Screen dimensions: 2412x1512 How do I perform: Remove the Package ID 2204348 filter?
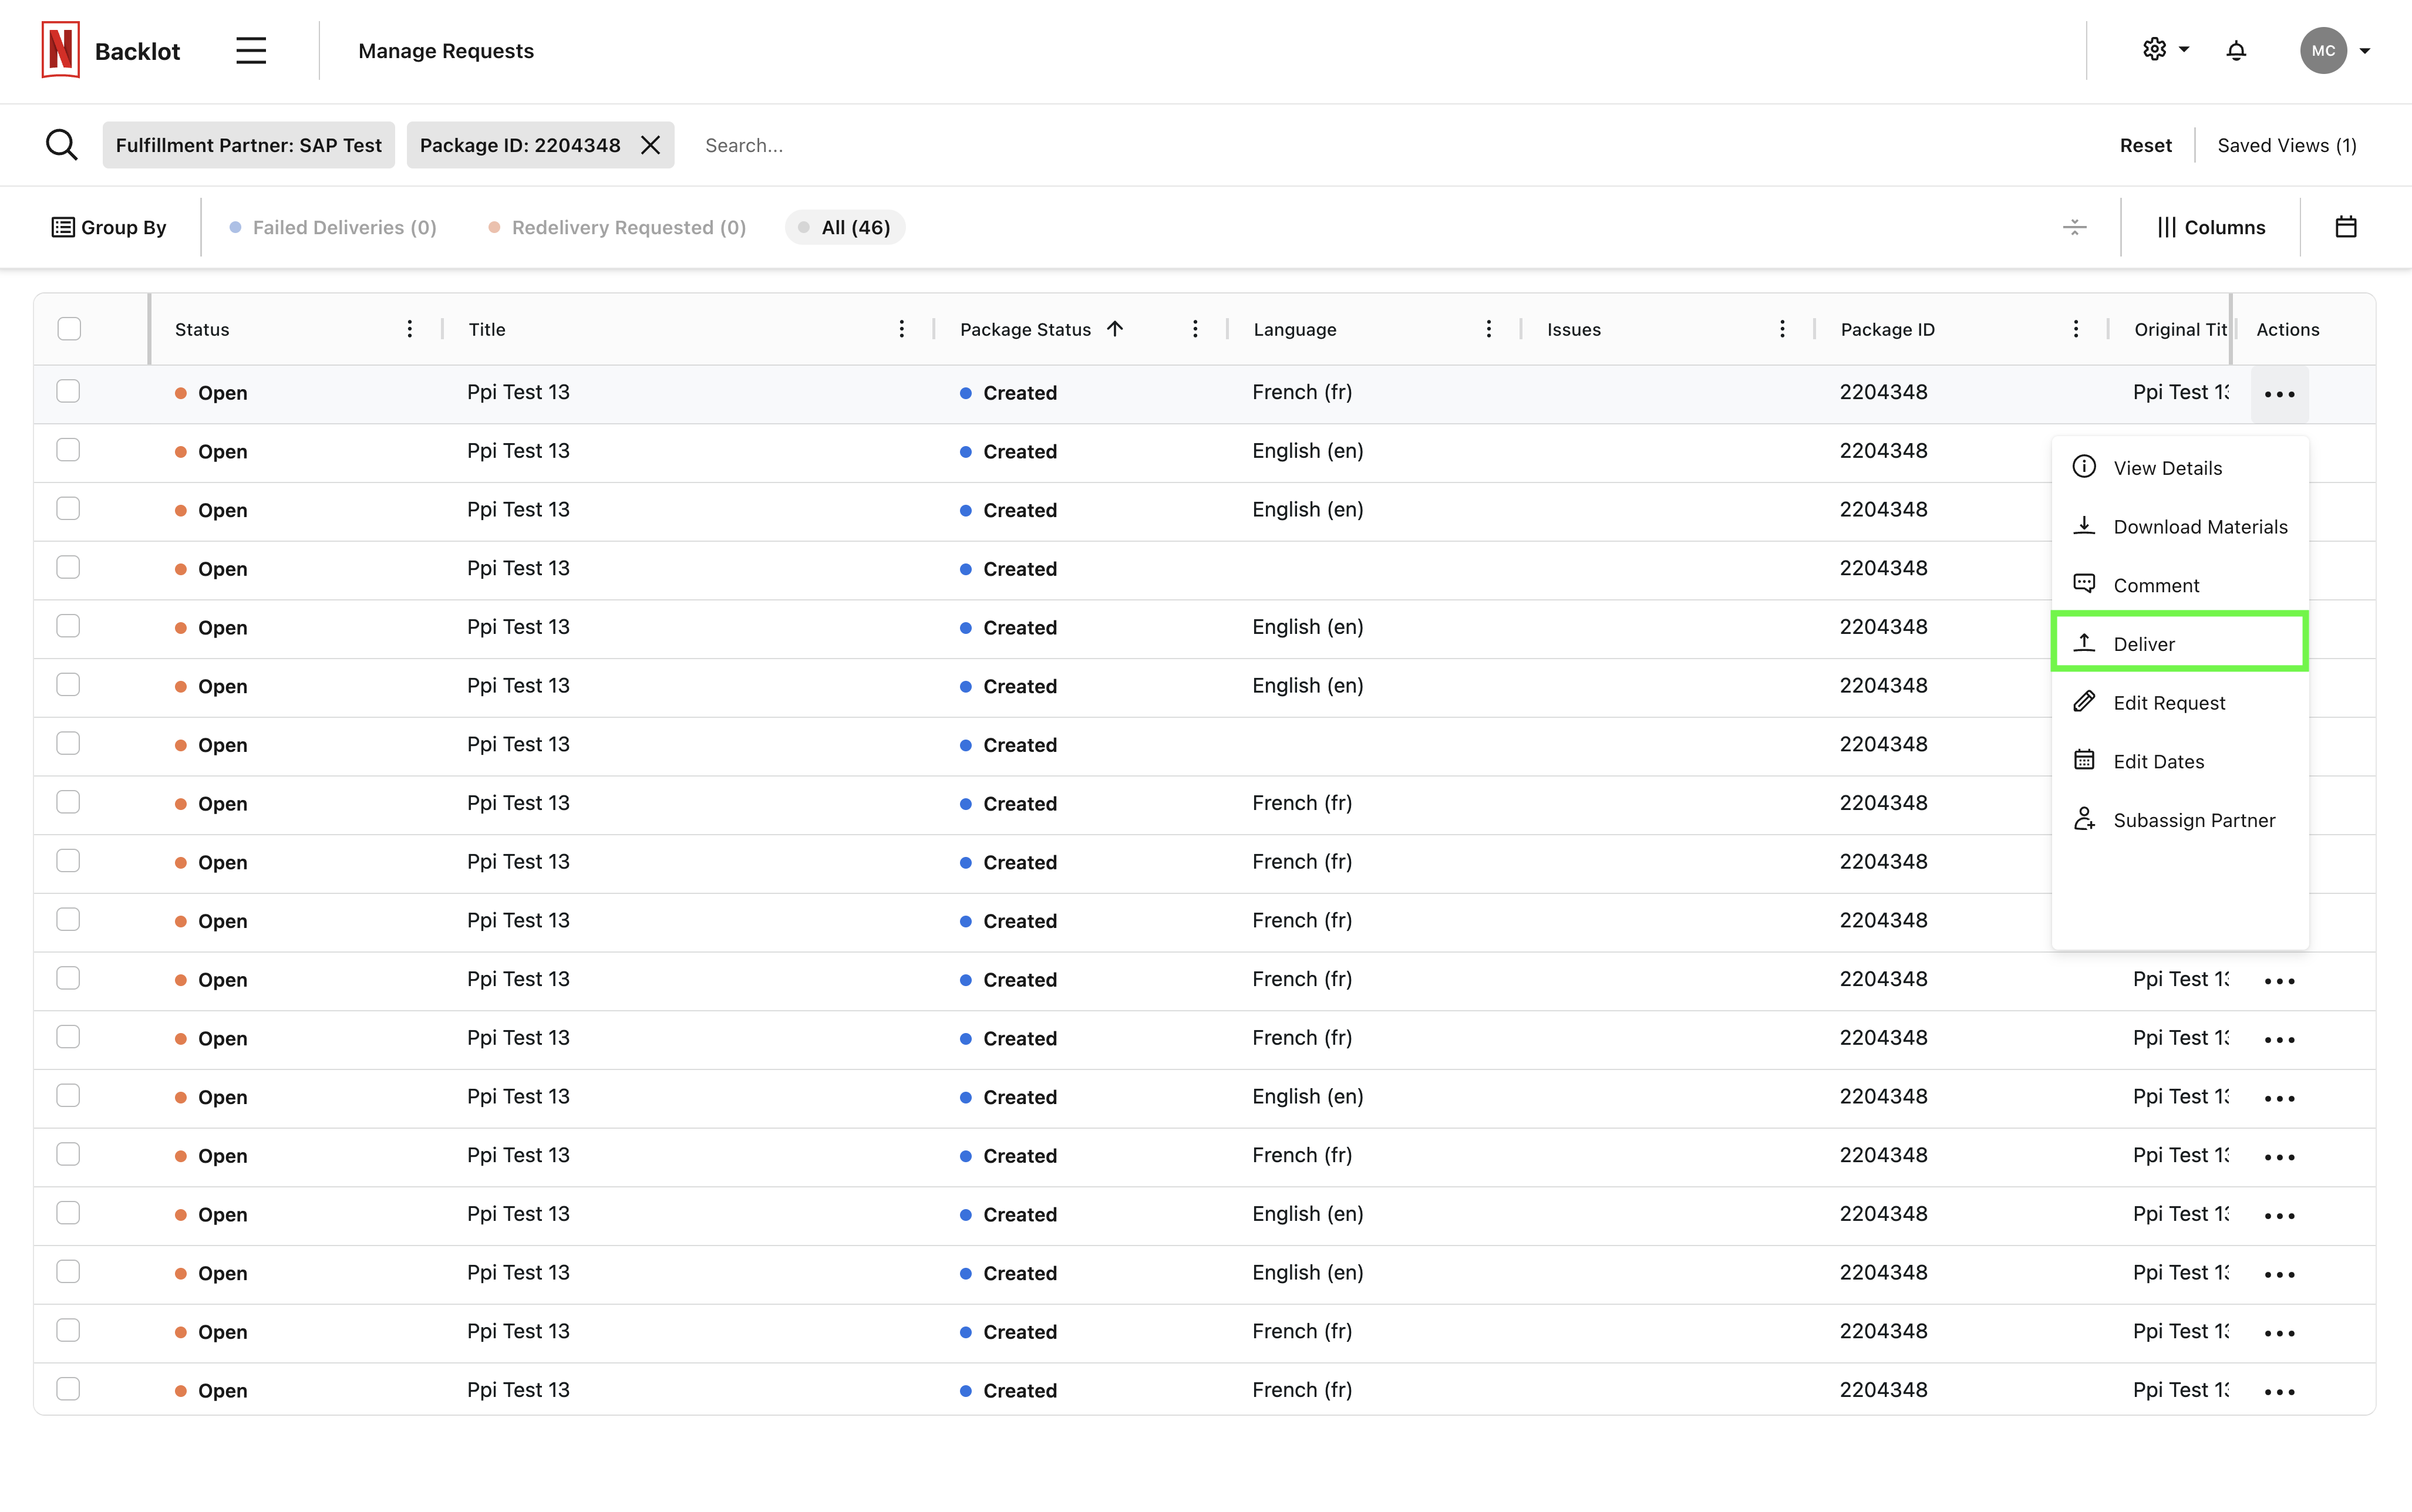[x=650, y=145]
